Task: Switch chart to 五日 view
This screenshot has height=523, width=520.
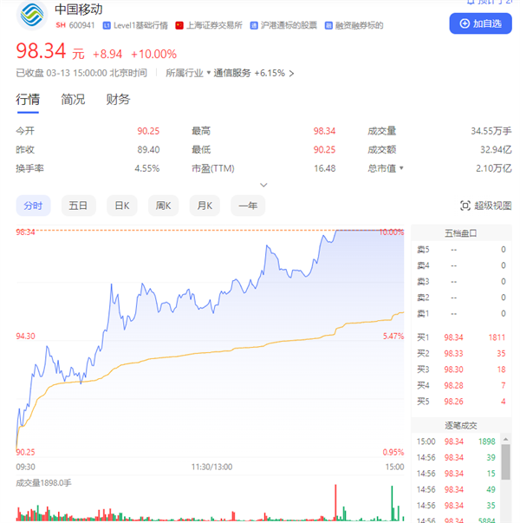Action: [x=78, y=206]
